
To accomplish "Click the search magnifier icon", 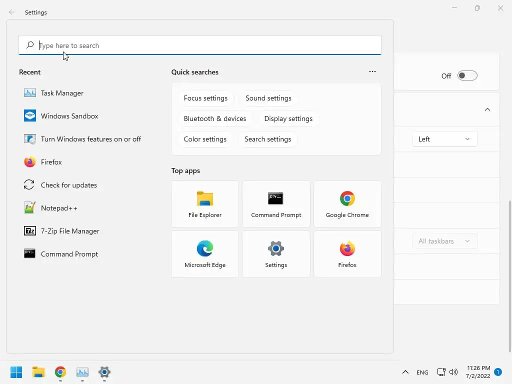I will point(30,45).
